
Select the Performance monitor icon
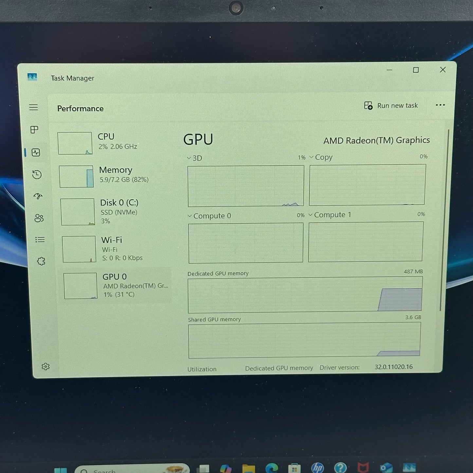pyautogui.click(x=36, y=153)
